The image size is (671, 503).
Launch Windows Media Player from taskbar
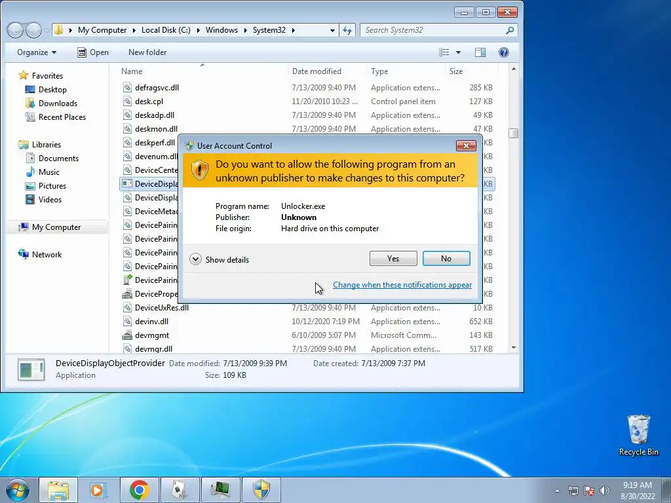pyautogui.click(x=98, y=490)
